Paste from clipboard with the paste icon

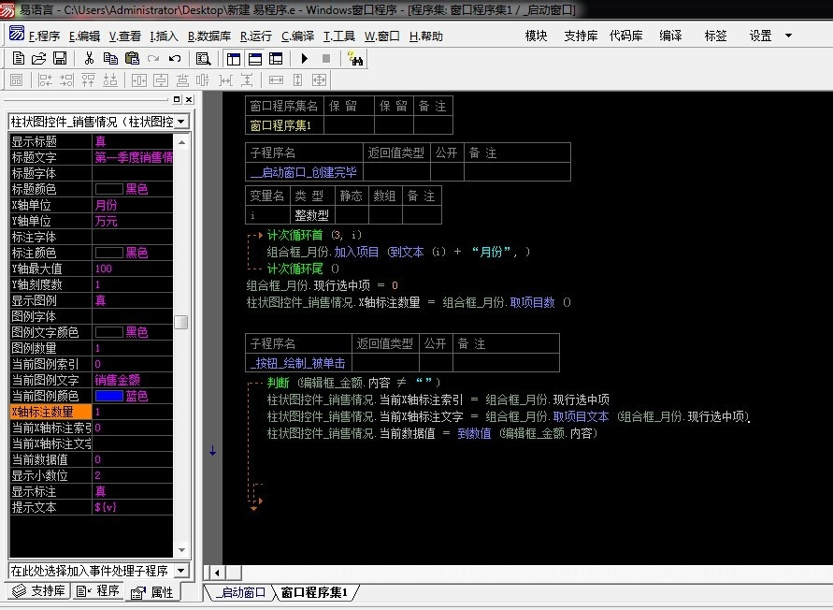click(x=132, y=59)
